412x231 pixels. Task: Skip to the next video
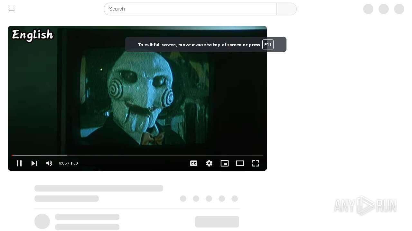34,163
